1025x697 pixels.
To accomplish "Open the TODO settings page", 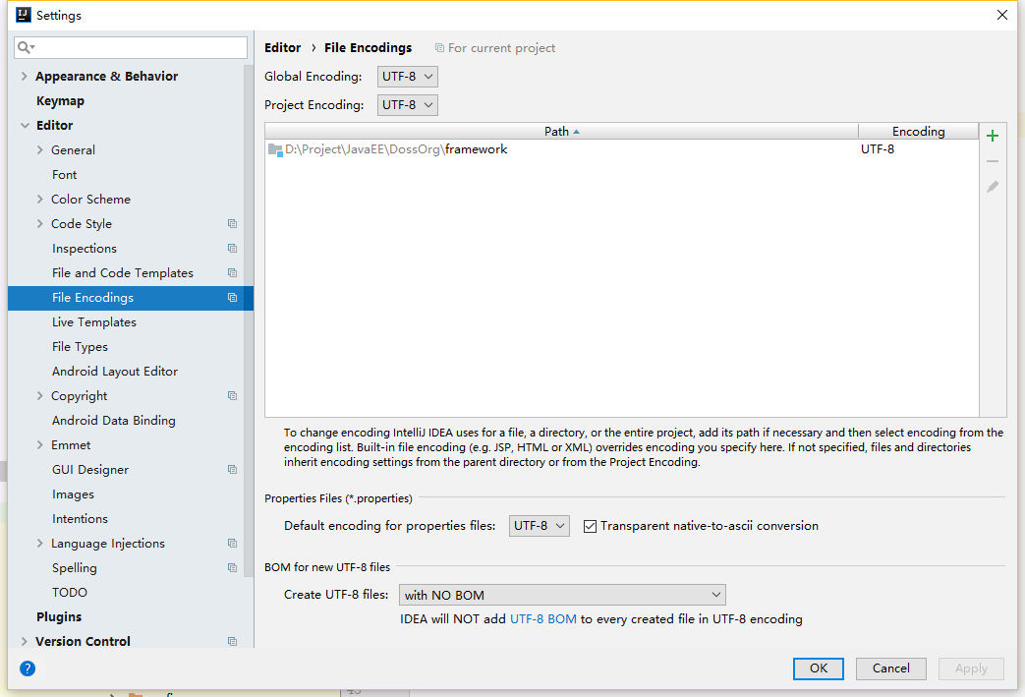I will (x=70, y=593).
